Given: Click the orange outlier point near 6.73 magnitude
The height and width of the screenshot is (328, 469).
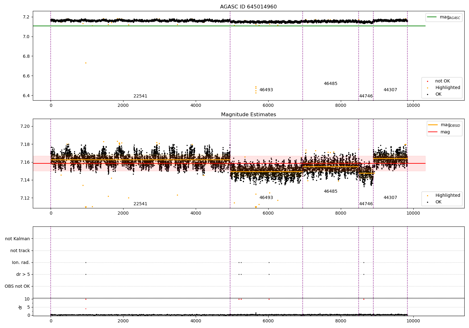Looking at the screenshot, I should point(86,63).
